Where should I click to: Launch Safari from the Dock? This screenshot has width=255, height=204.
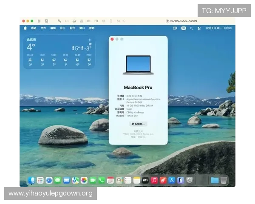click(49, 180)
